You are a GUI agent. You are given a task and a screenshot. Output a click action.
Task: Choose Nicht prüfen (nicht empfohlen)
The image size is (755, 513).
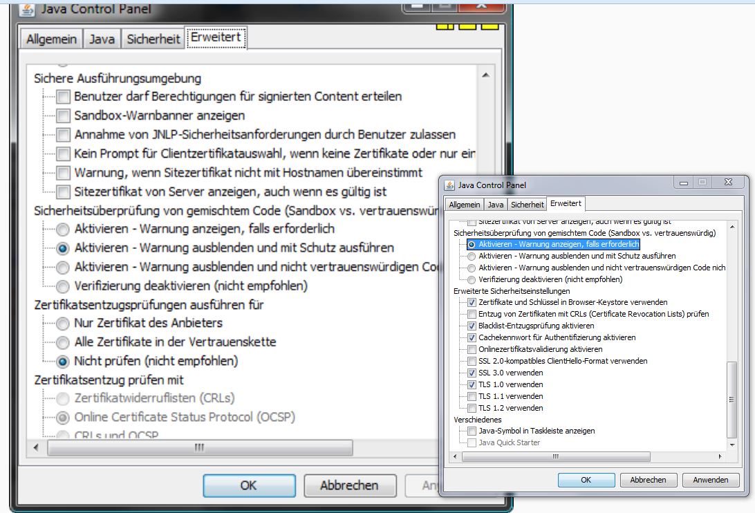coord(63,362)
